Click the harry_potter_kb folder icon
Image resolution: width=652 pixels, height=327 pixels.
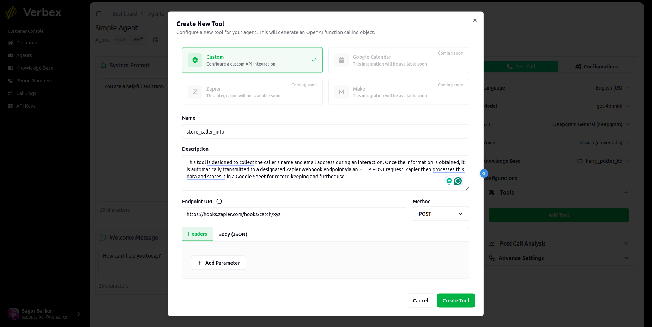(580, 161)
